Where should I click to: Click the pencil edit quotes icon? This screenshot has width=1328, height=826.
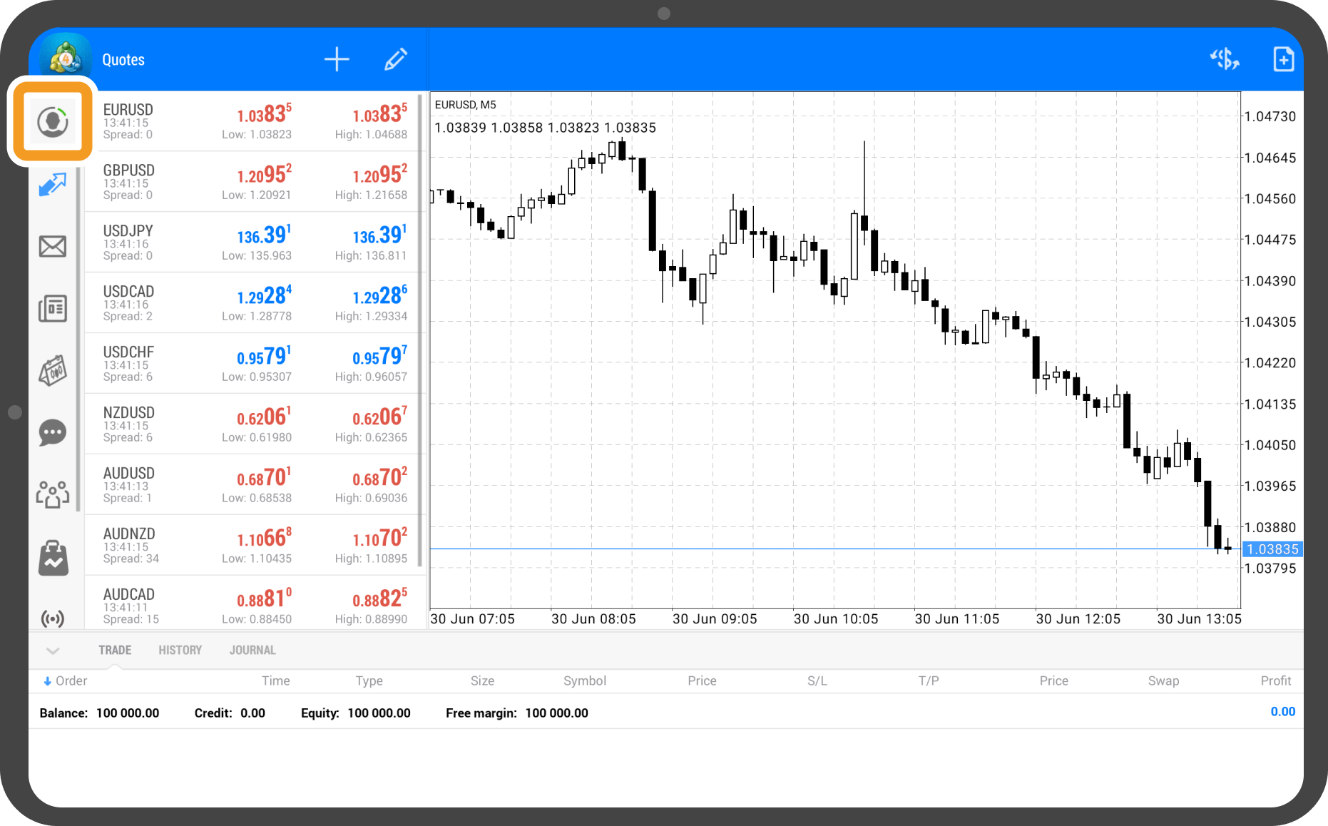[396, 59]
